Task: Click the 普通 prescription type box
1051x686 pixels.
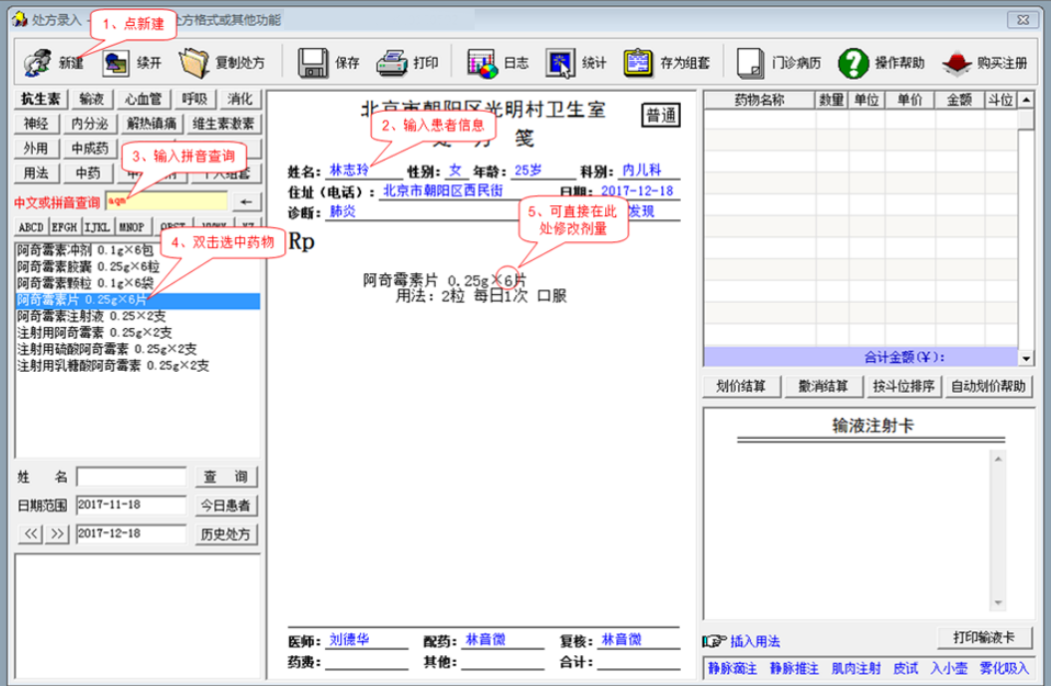Action: 661,116
